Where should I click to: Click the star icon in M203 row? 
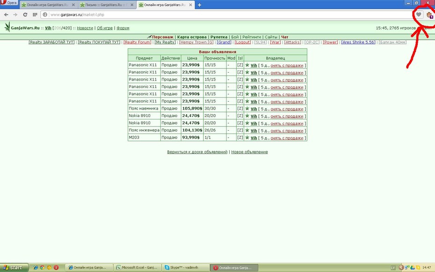pos(247,137)
